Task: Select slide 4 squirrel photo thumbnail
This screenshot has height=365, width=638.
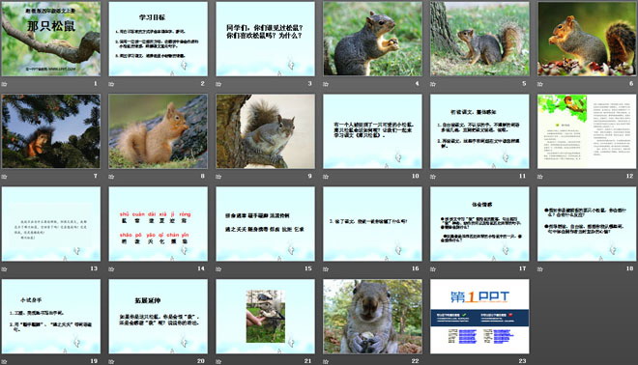Action: click(372, 39)
